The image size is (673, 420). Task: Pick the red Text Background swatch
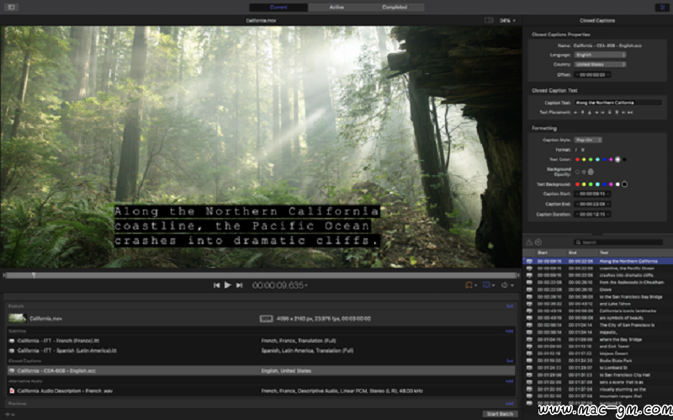click(577, 184)
